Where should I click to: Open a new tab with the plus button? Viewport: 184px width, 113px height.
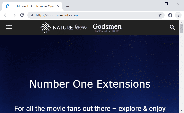click(x=68, y=6)
